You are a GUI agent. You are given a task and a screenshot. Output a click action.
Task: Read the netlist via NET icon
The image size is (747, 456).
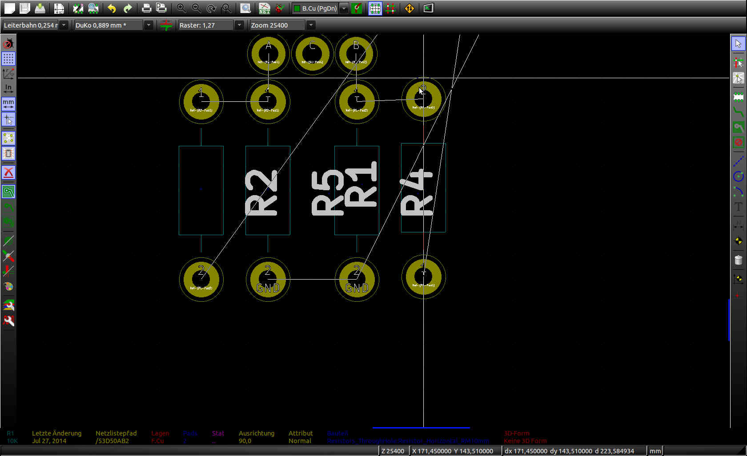tap(265, 8)
